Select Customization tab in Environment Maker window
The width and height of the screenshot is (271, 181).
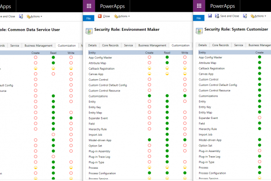tap(181, 45)
